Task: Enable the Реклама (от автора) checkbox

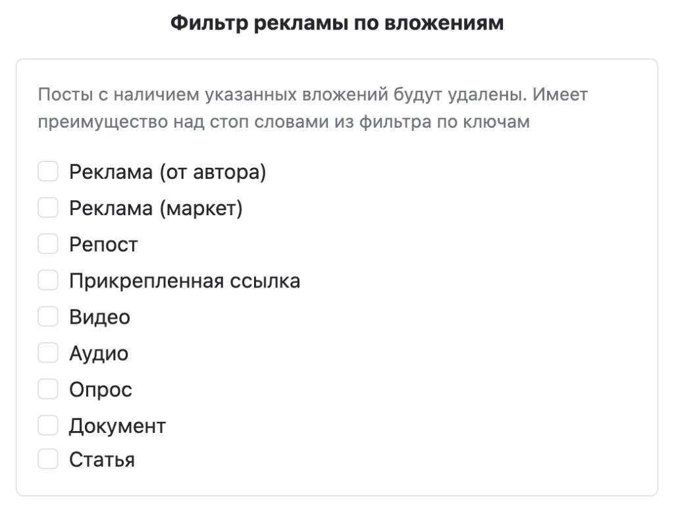Action: tap(48, 172)
